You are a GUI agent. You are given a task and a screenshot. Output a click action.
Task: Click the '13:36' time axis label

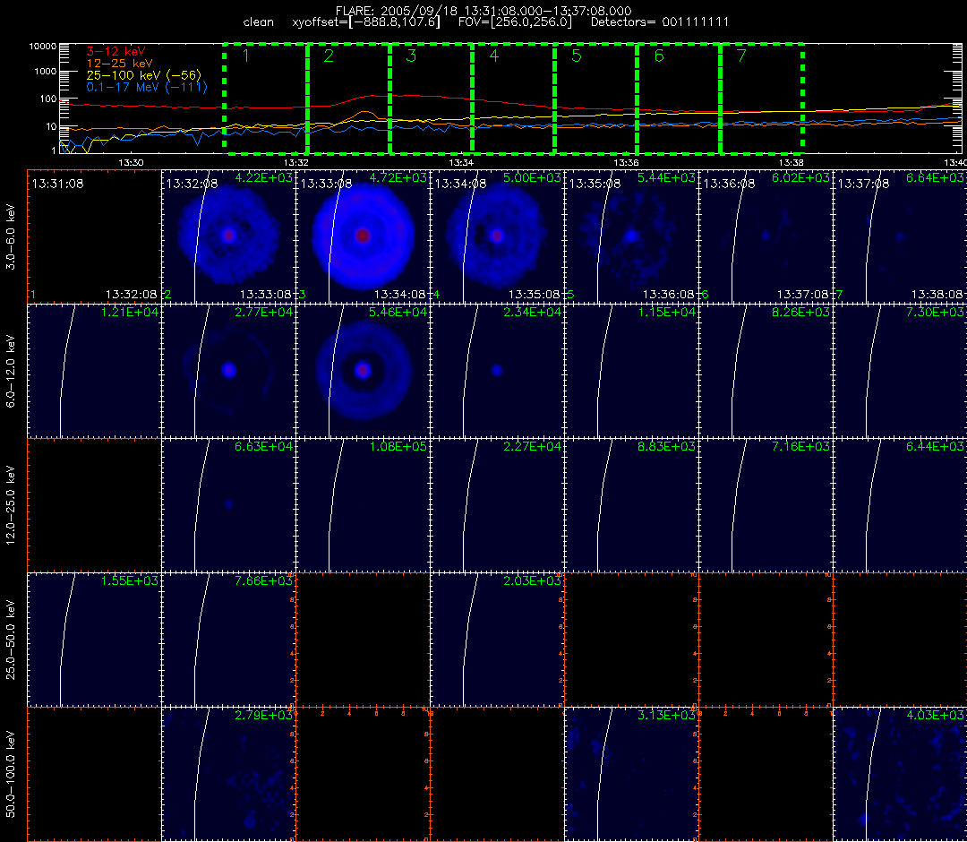click(626, 163)
